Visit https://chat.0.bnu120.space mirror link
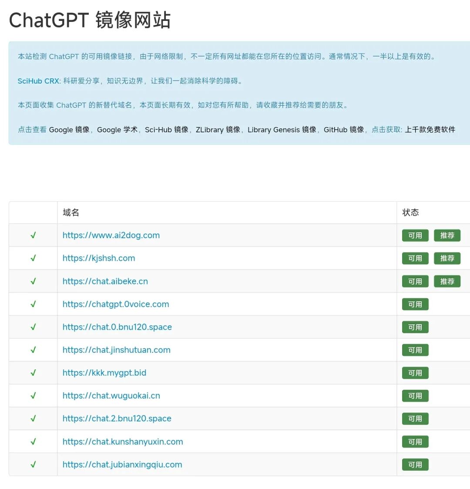The height and width of the screenshot is (489, 470). tap(117, 327)
